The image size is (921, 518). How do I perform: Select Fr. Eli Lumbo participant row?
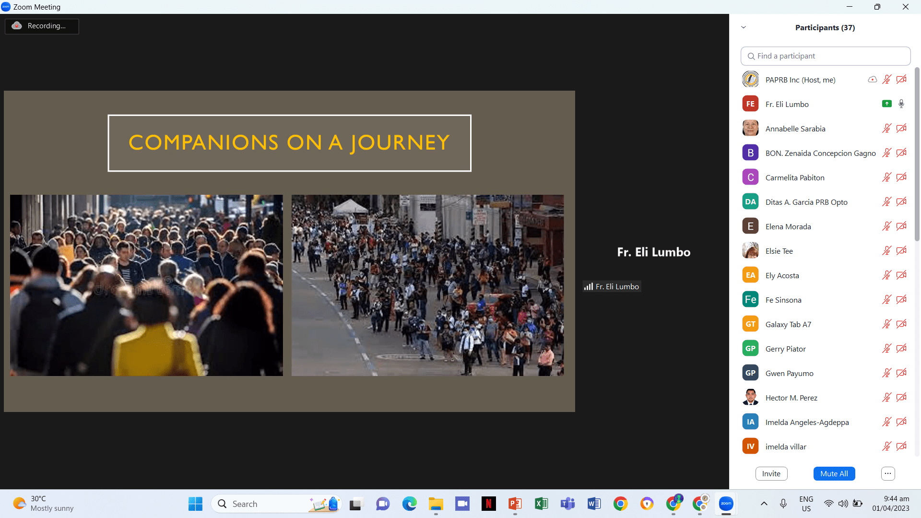[825, 104]
